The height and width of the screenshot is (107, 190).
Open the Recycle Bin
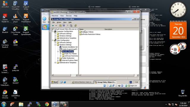pos(183,93)
